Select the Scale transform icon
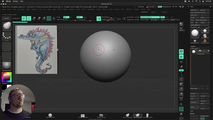This screenshot has height=120, width=213. click(39, 18)
